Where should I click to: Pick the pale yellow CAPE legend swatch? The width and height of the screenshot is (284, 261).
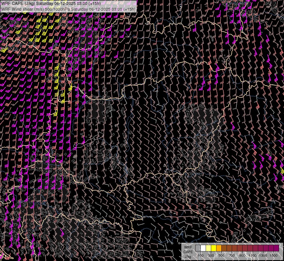[208, 248]
